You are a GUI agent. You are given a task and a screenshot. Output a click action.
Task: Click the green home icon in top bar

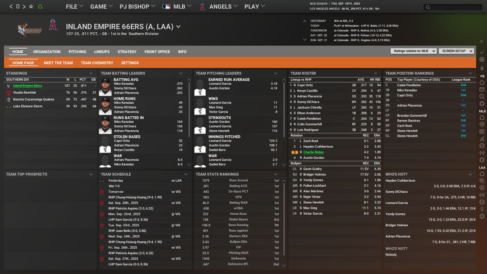pyautogui.click(x=40, y=7)
